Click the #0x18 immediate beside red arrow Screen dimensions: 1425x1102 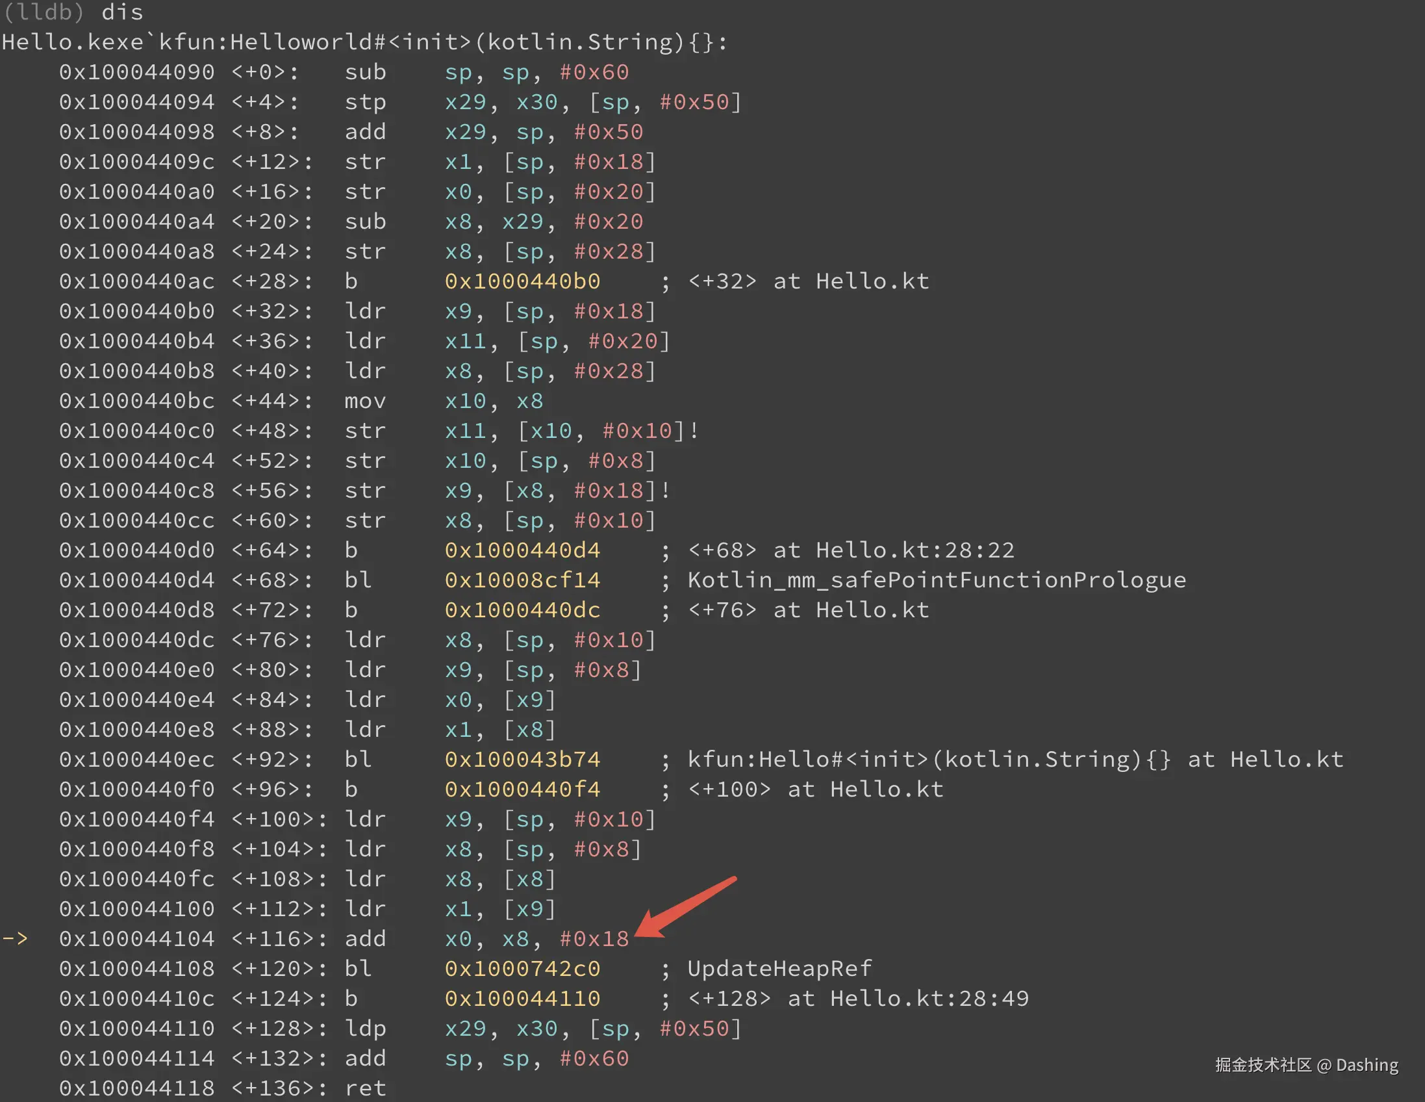(x=594, y=939)
